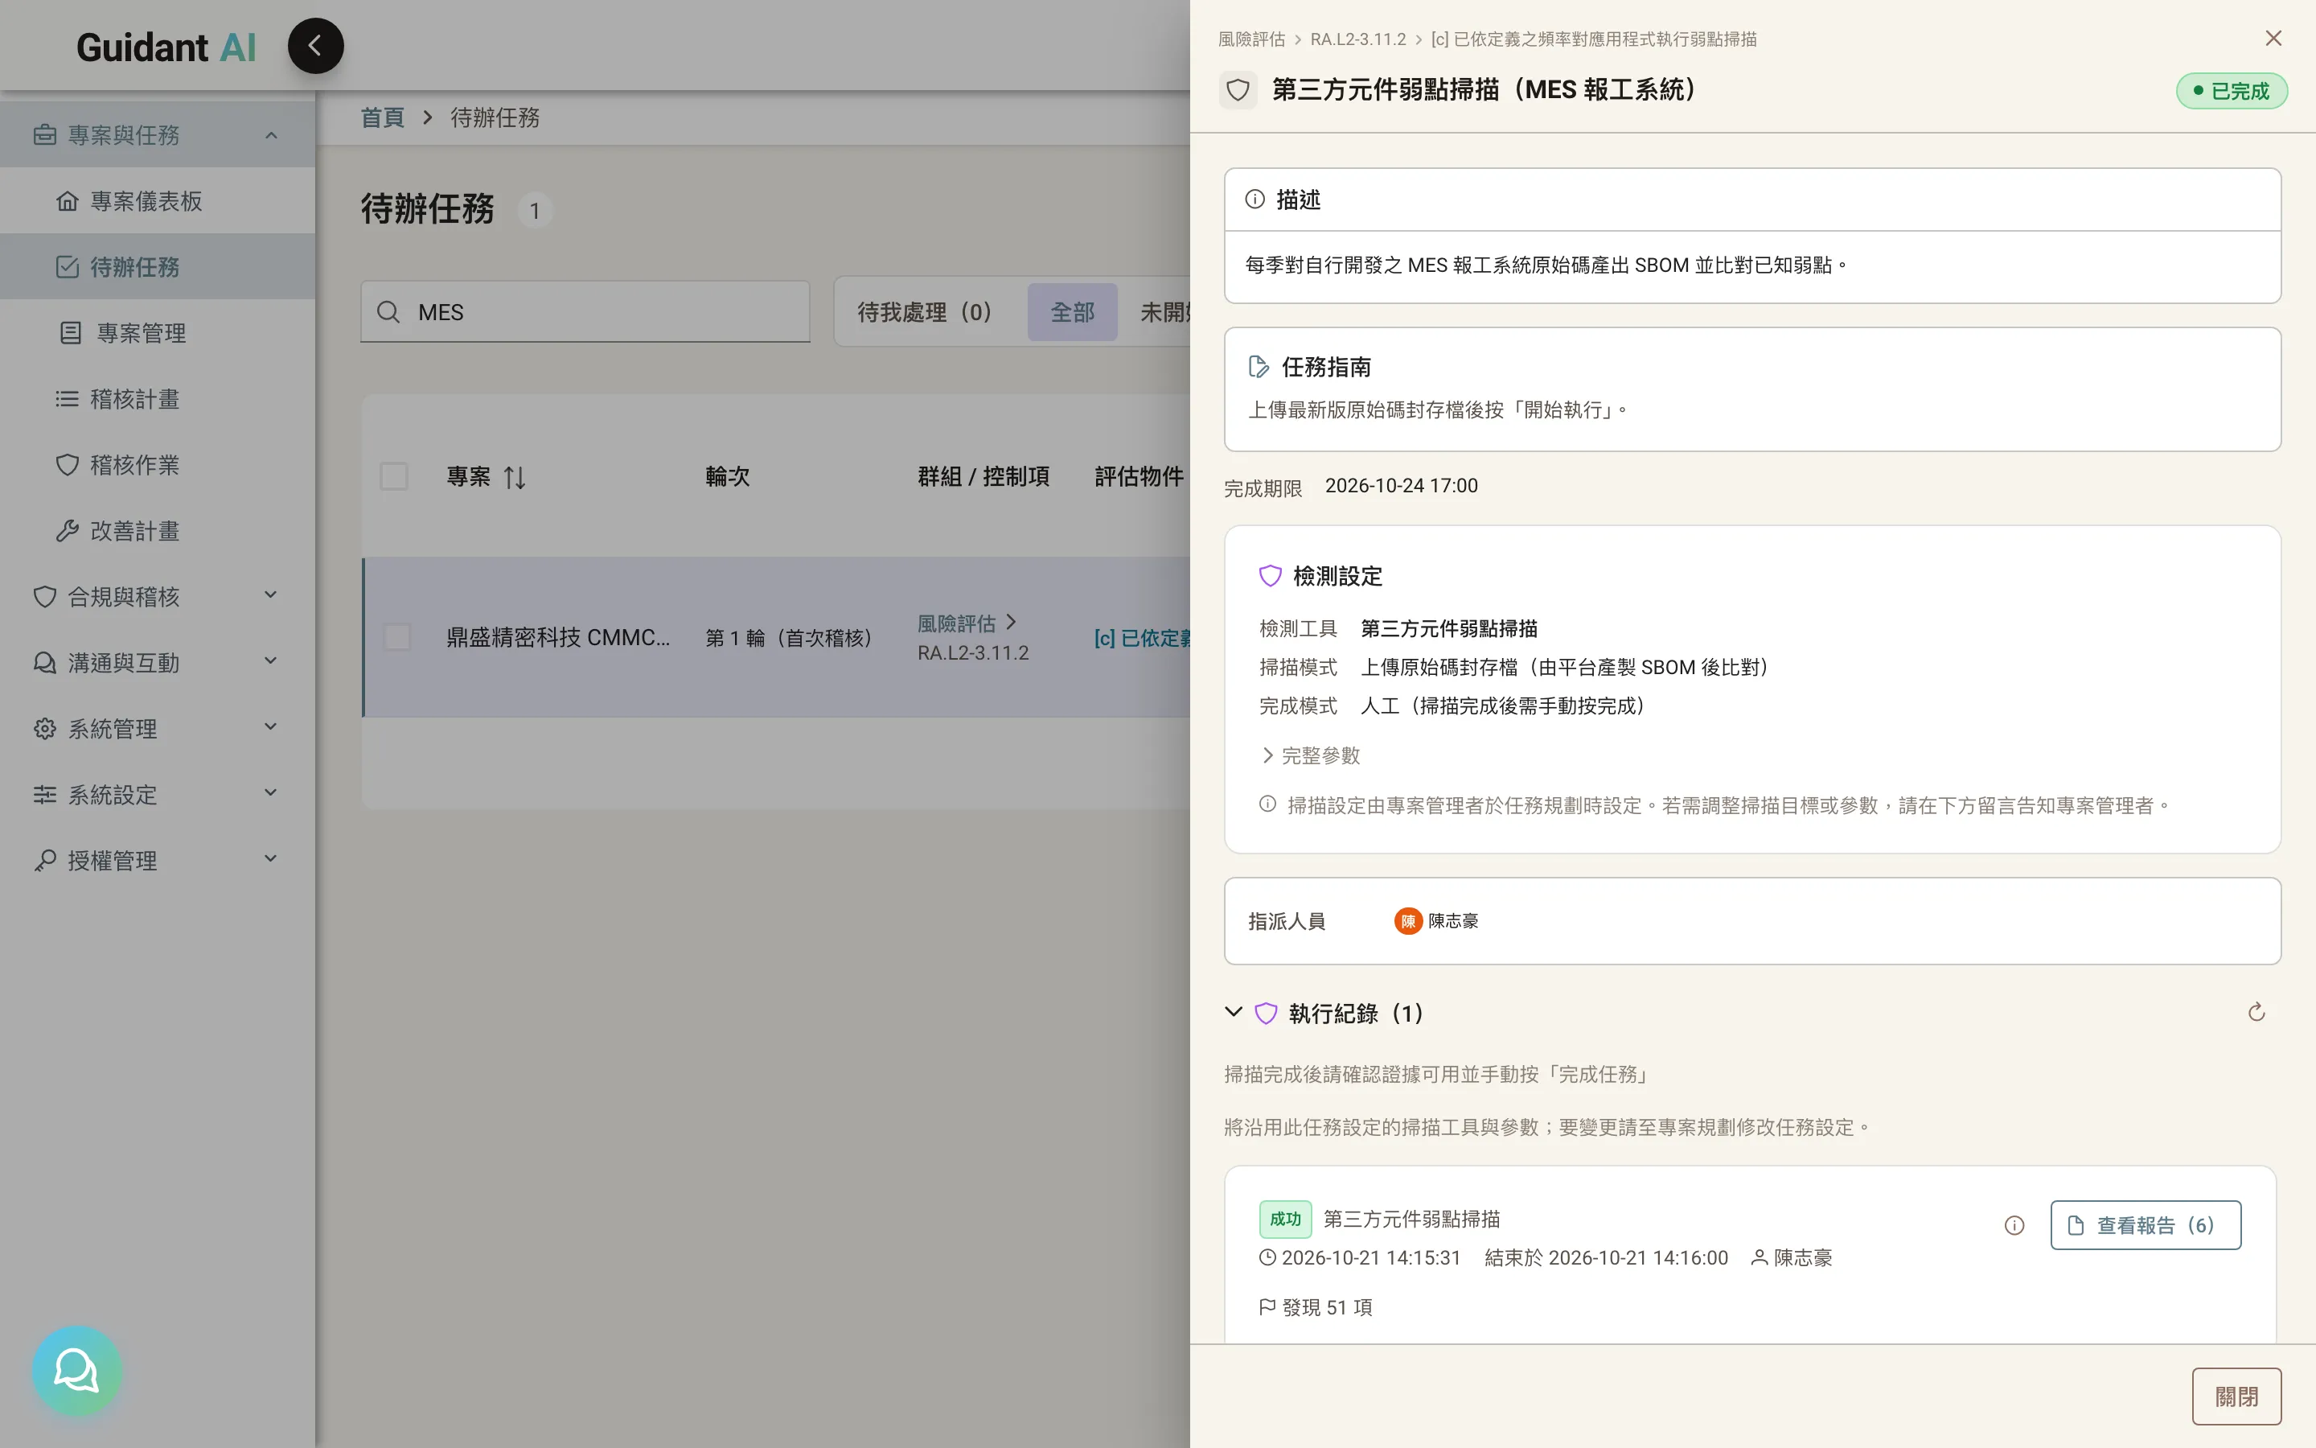This screenshot has height=1448, width=2316.
Task: Click the 已完成 status badge
Action: pyautogui.click(x=2231, y=91)
